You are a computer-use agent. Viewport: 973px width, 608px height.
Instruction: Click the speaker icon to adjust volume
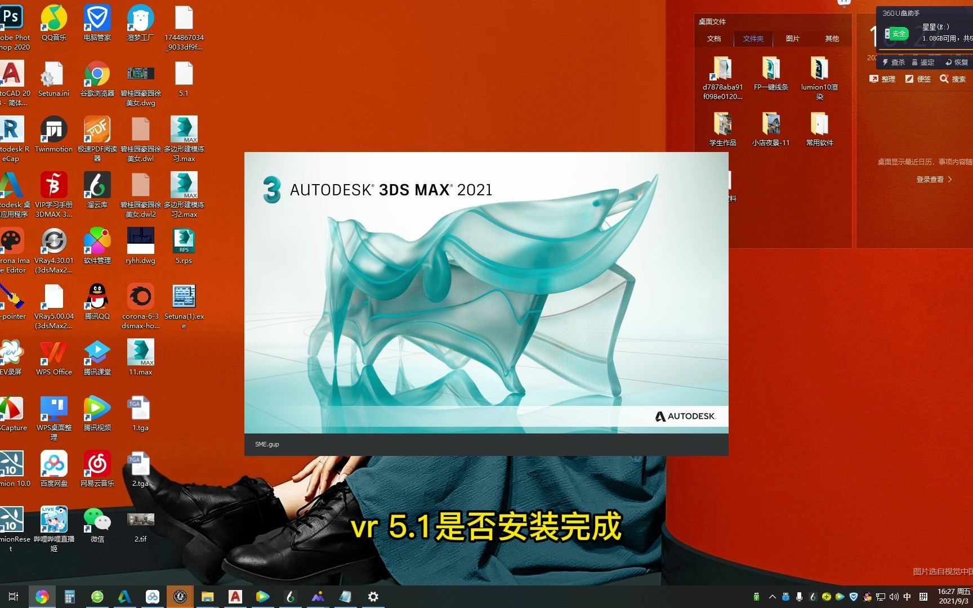click(894, 597)
